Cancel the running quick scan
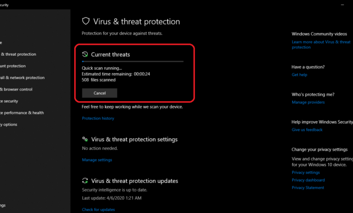 (x=100, y=93)
